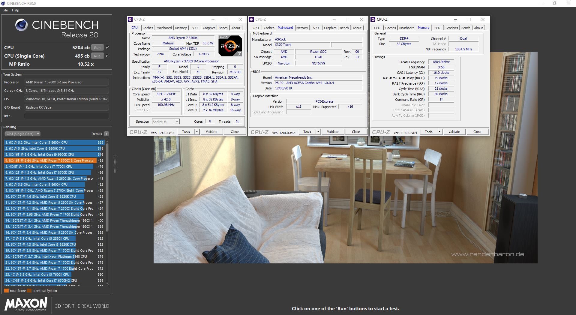The height and width of the screenshot is (315, 576).
Task: Expand Tools dropdown arrow in Mainboard window
Action: 318,132
